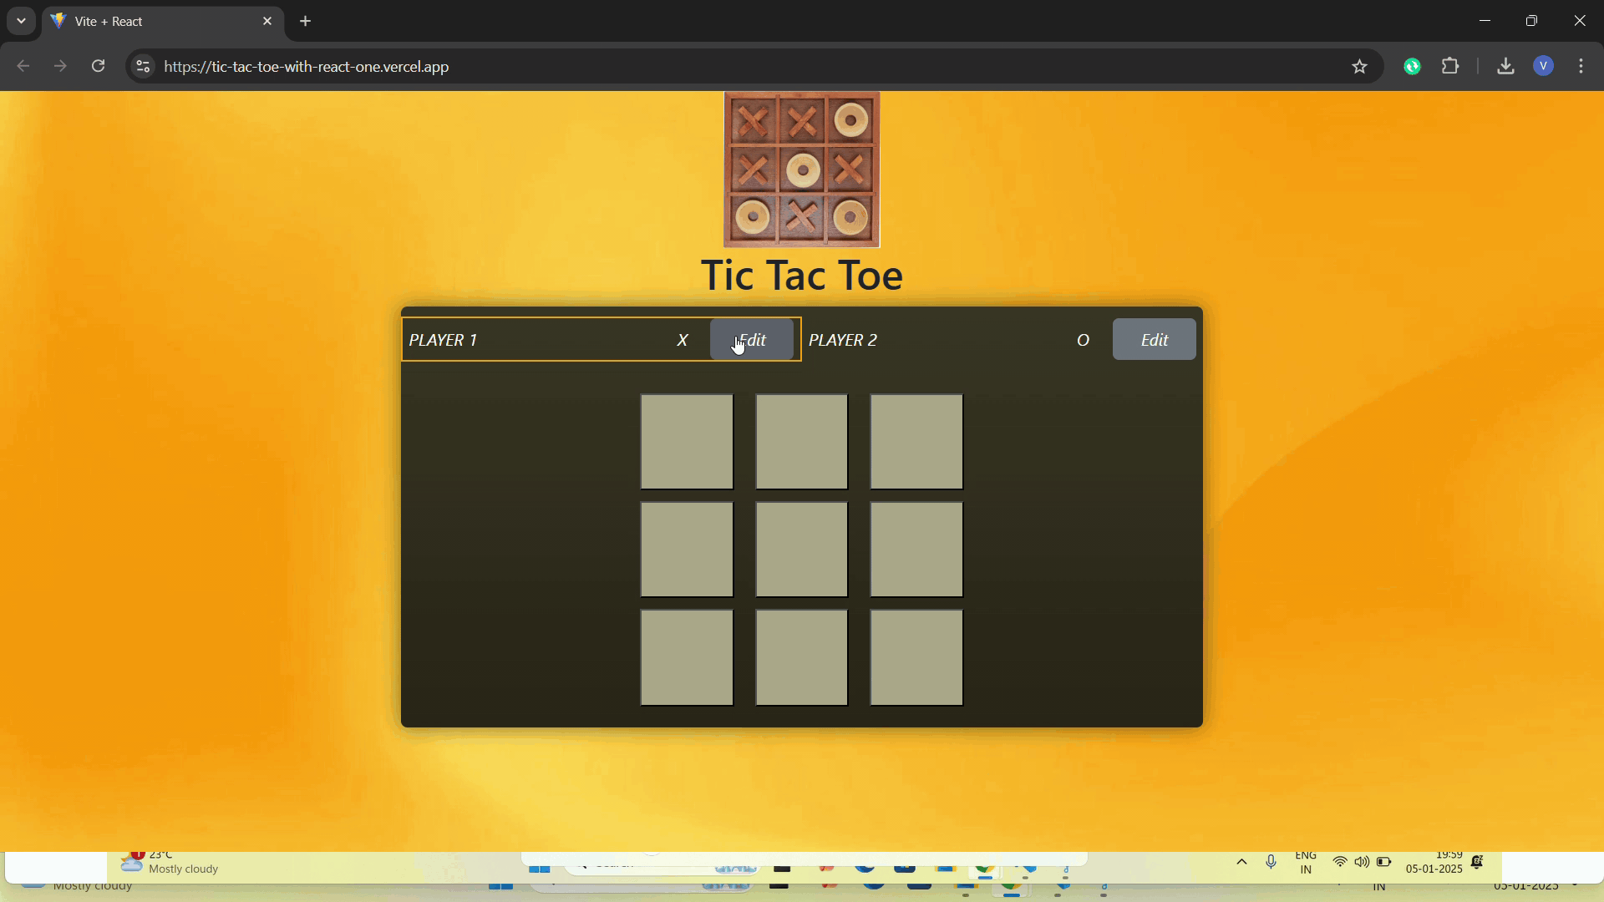
Task: Expand the tab search dropdown arrow
Action: [x=21, y=21]
